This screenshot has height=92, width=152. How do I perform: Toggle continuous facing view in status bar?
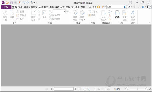(x=108, y=89)
